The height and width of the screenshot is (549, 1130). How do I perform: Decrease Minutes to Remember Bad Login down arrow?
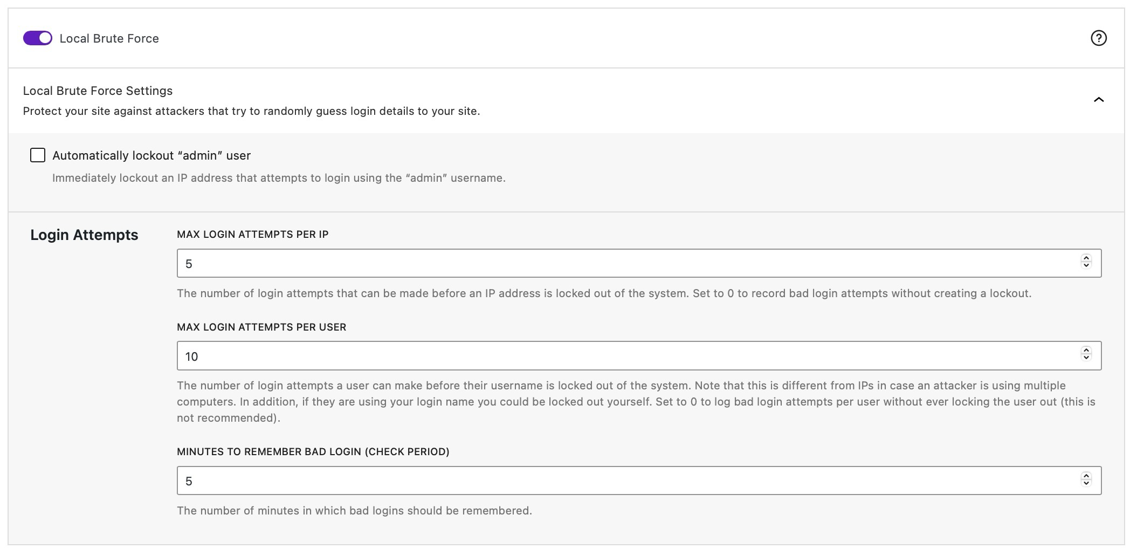click(x=1086, y=483)
